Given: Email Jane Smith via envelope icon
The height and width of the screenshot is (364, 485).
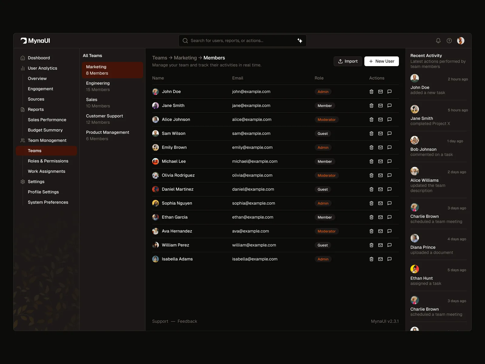Looking at the screenshot, I should pos(380,106).
